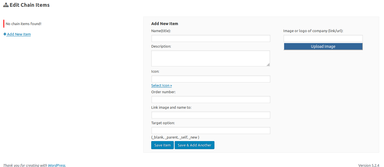The image size is (384, 167).
Task: Focus the Icon text field
Action: tap(210, 79)
